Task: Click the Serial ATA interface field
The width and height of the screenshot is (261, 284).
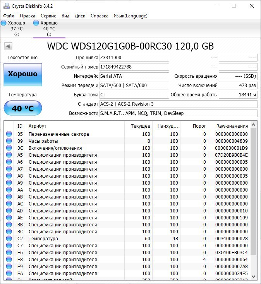Action: pyautogui.click(x=134, y=76)
